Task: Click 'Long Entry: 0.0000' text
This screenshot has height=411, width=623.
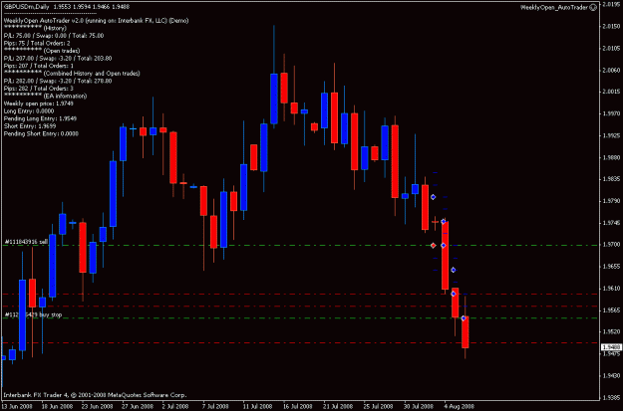Action: tap(29, 111)
